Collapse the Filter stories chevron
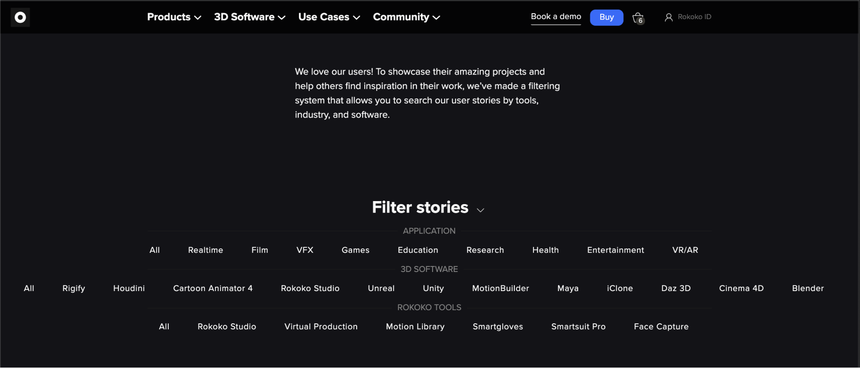Image resolution: width=860 pixels, height=368 pixels. coord(481,210)
